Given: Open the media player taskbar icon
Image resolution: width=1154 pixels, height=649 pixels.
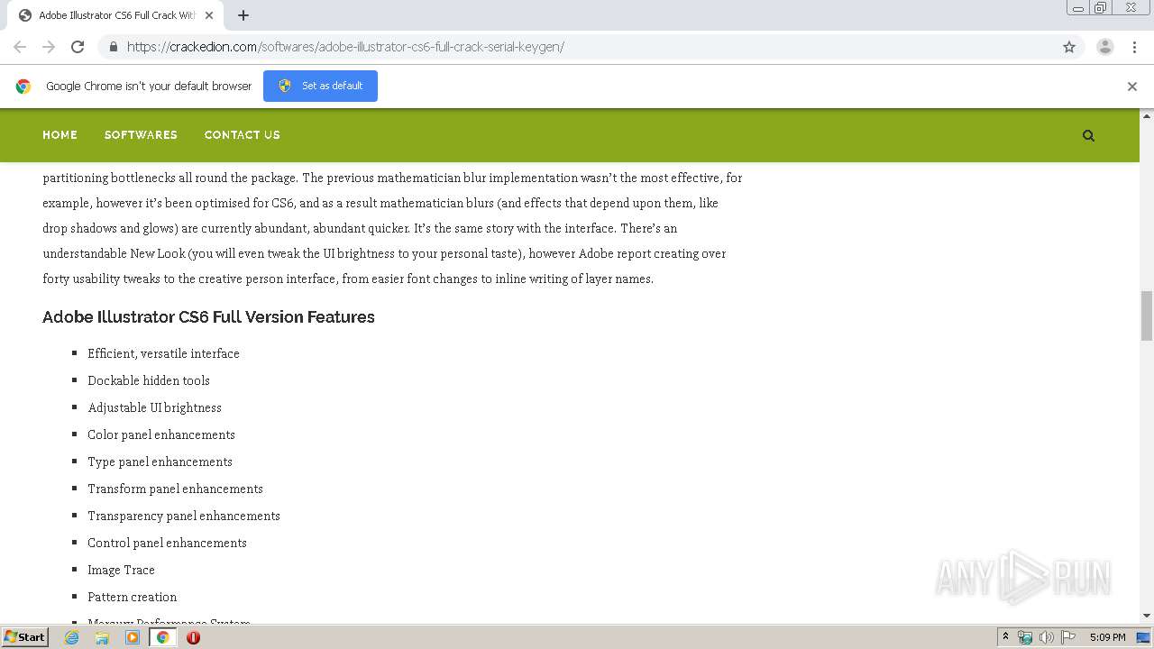Looking at the screenshot, I should (x=133, y=637).
